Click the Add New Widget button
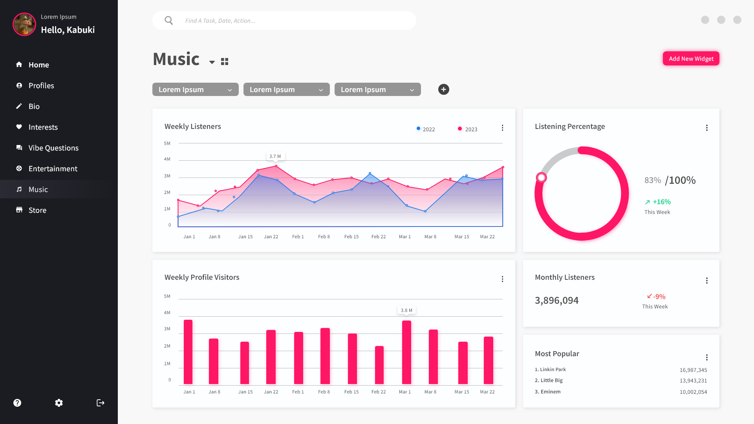 click(691, 58)
